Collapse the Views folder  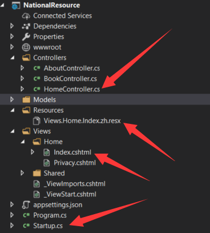13,131
